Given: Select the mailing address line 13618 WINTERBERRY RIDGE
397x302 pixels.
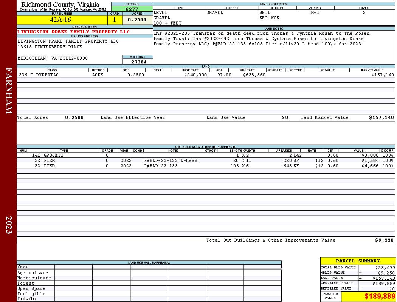Looking at the screenshot, I should click(50, 47).
